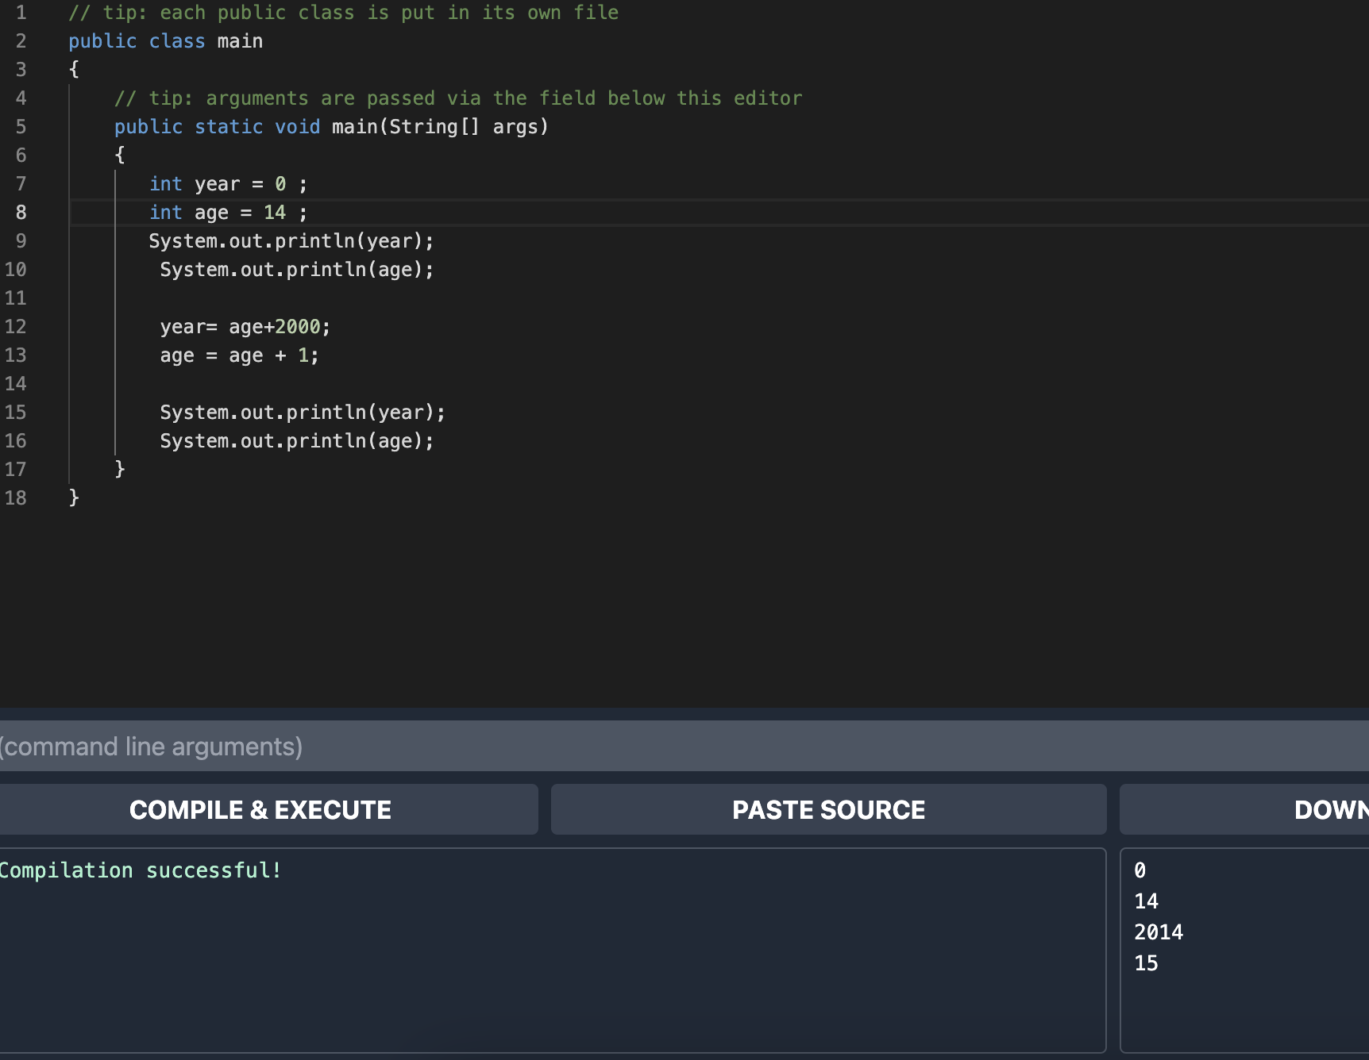The width and height of the screenshot is (1369, 1060).
Task: Click closing brace on line 18
Action: tap(74, 497)
